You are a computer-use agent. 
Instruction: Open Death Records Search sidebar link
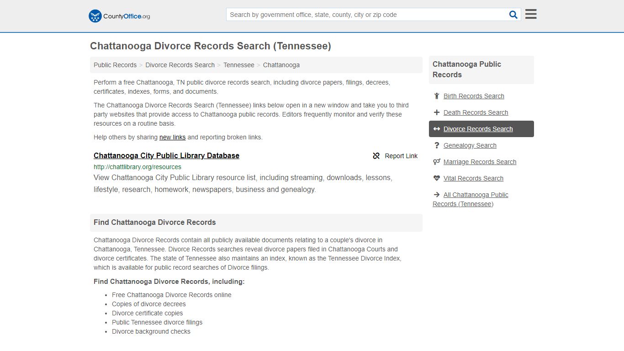(x=476, y=112)
